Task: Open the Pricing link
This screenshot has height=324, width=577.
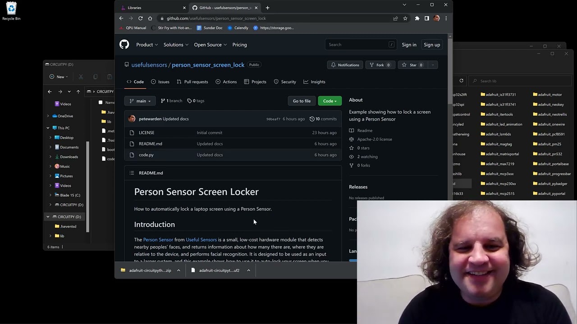Action: [x=239, y=45]
